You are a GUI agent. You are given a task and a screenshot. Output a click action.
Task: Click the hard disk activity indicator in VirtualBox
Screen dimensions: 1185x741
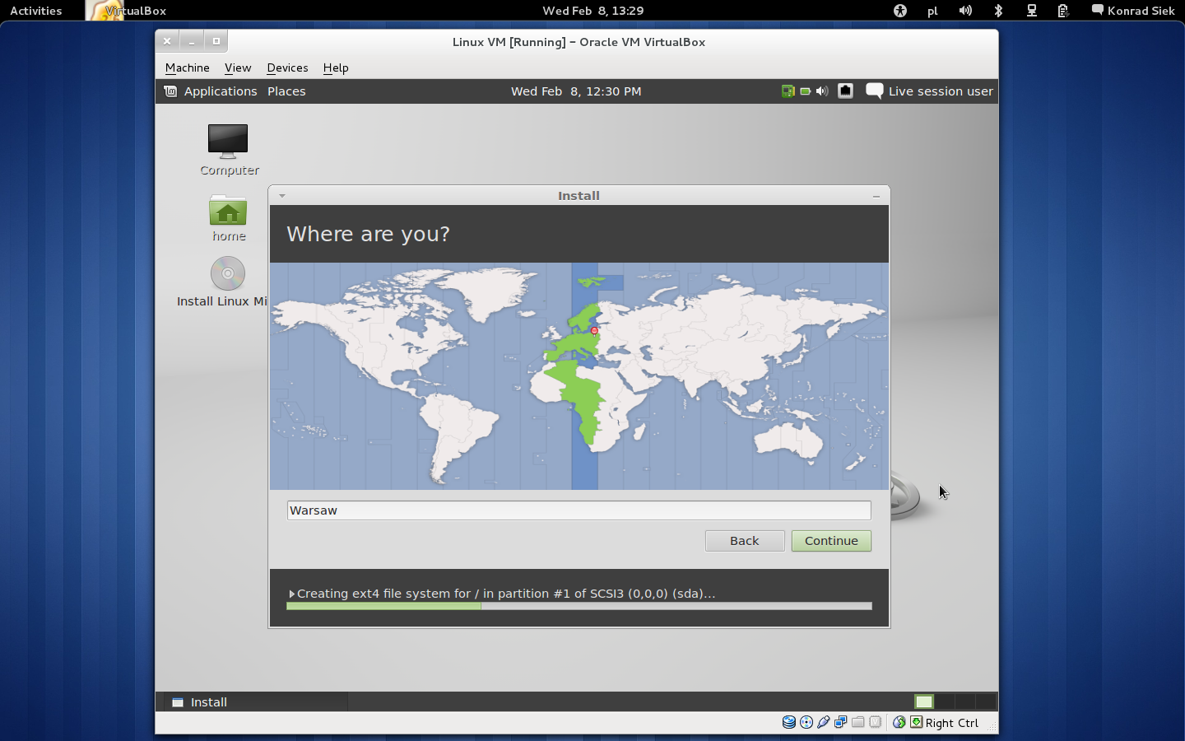pyautogui.click(x=789, y=722)
